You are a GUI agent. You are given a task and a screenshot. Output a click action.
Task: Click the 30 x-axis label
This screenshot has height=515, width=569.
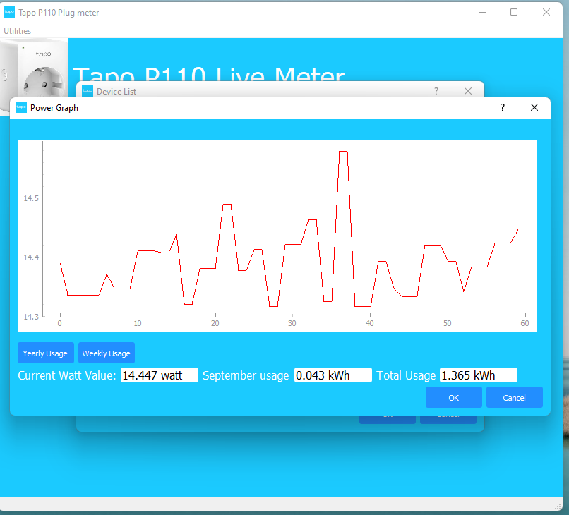point(292,323)
